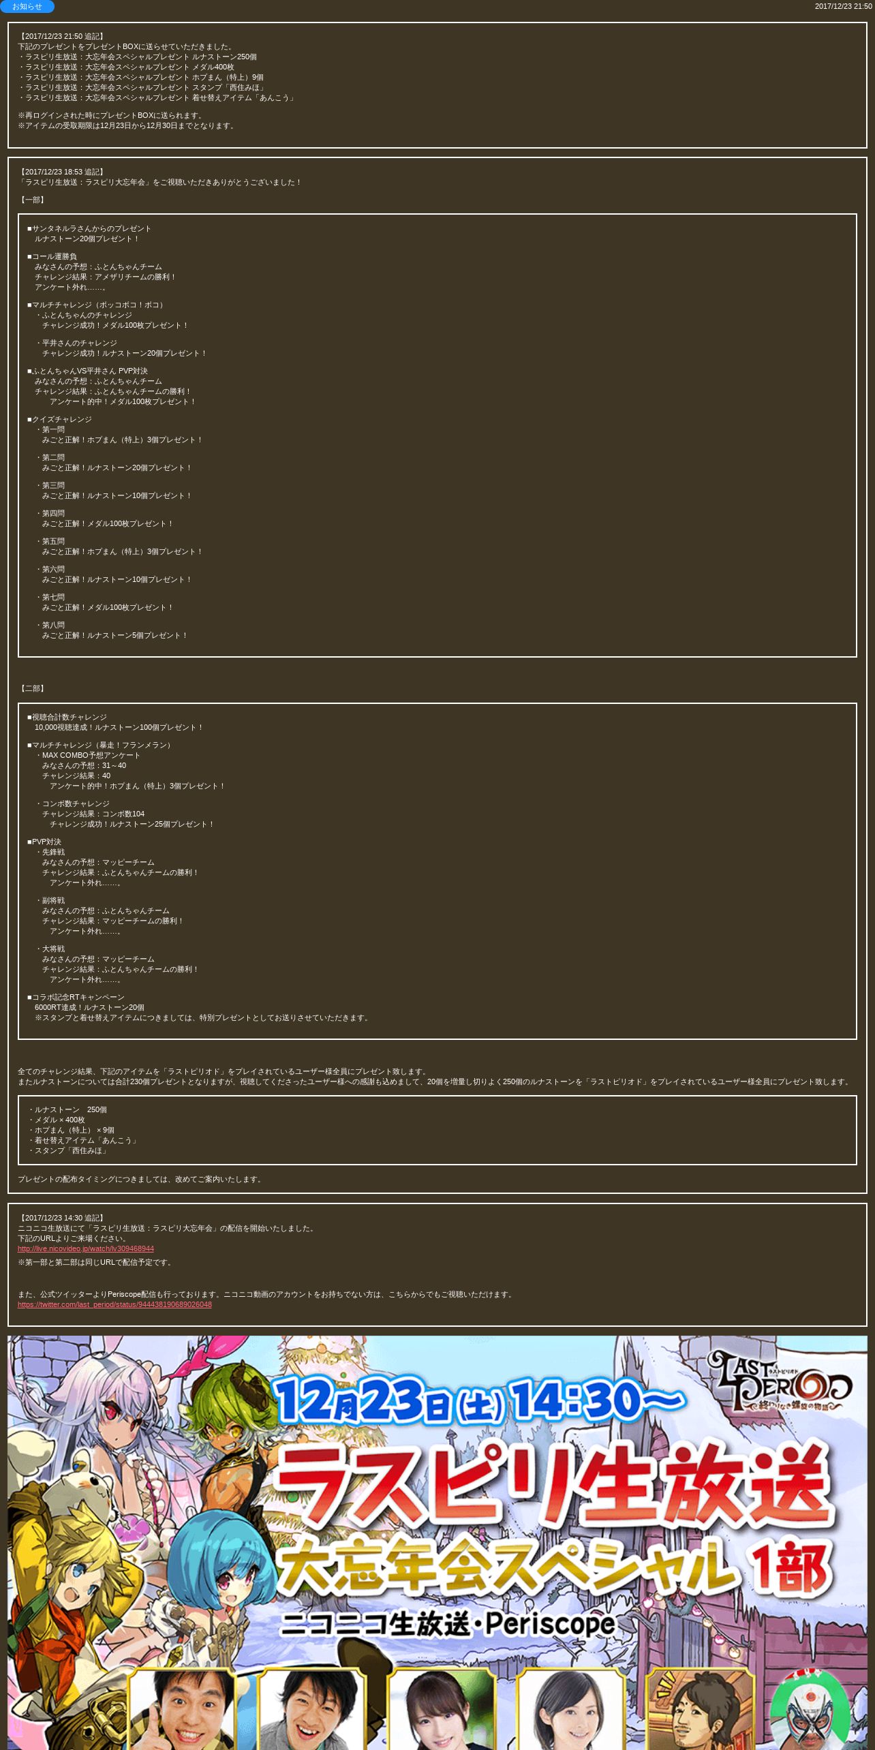Click the ※アイテムの受取期限 note line
875x1750 pixels.
tap(127, 125)
